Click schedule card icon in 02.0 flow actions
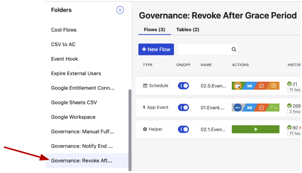 pyautogui.click(x=238, y=86)
